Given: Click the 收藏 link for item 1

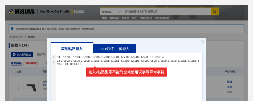Looking at the screenshot, I should (x=230, y=87).
